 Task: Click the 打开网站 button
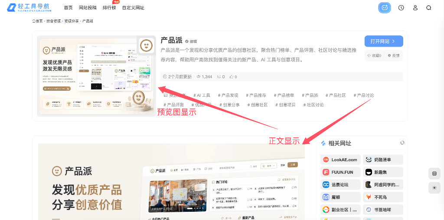click(x=384, y=41)
